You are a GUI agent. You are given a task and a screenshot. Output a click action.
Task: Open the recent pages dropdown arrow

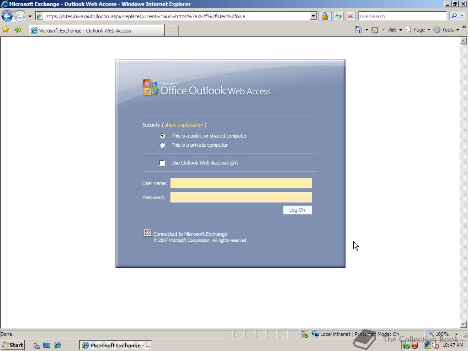(x=30, y=16)
